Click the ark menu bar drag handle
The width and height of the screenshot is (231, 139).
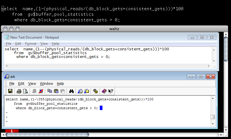tap(6, 84)
